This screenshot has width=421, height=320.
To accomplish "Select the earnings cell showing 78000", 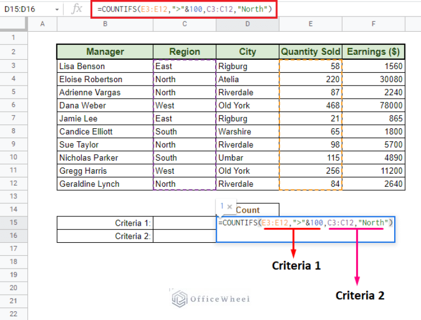I will [x=373, y=105].
